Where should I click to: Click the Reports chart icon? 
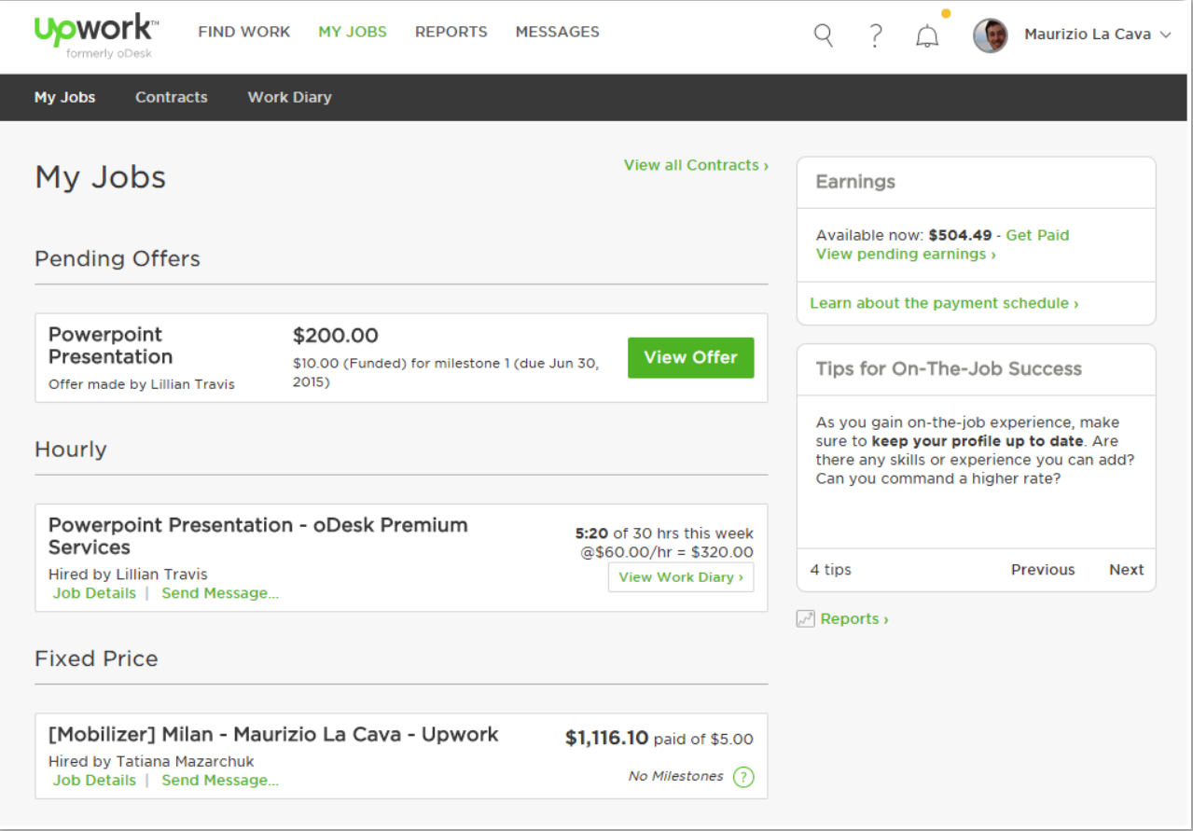[x=806, y=618]
